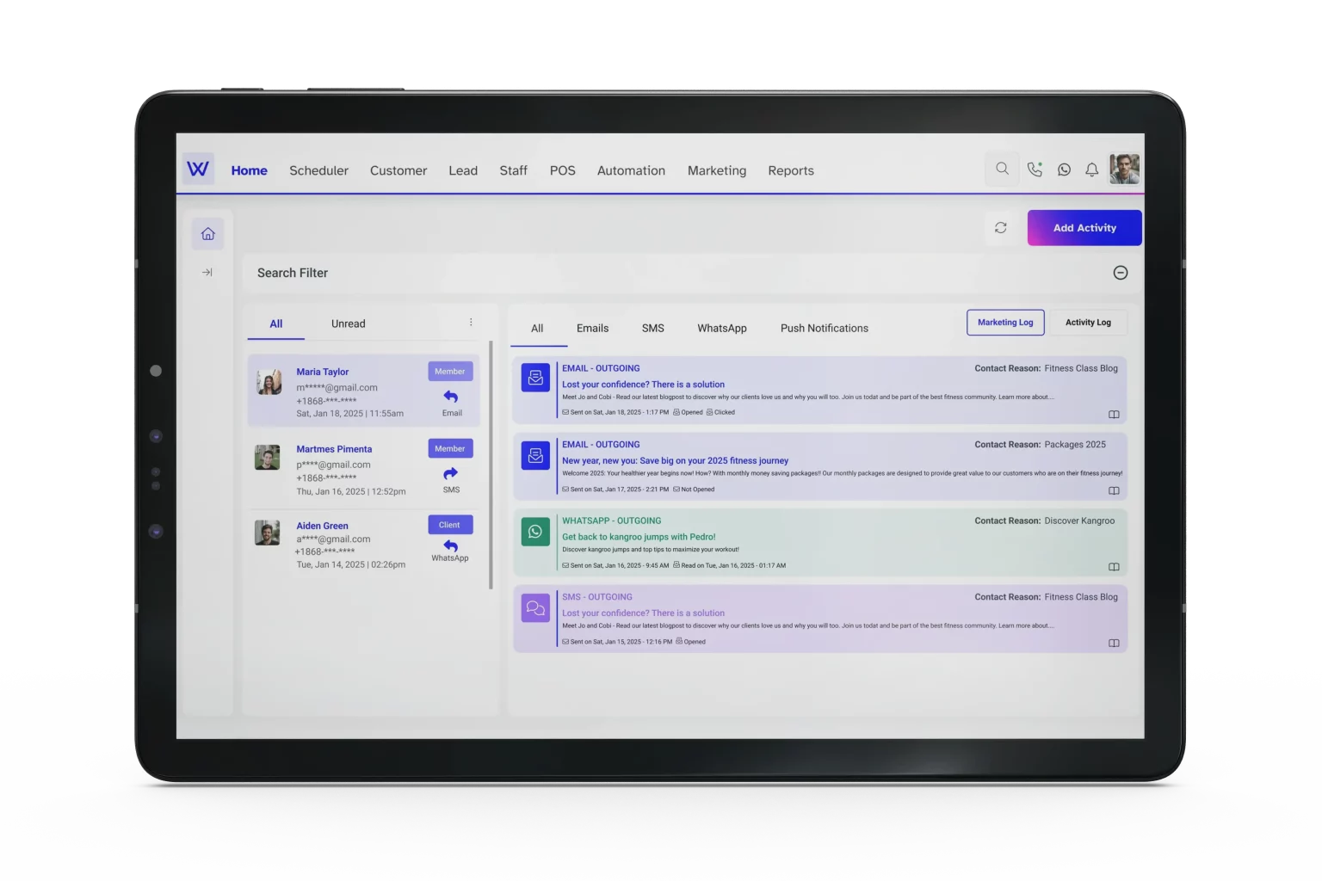Open the user profile avatar
1322x881 pixels.
point(1124,169)
